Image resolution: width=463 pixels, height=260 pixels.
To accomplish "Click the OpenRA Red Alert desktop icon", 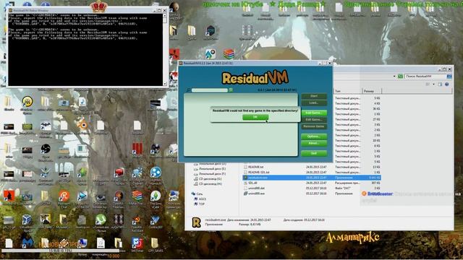I will (x=137, y=220).
